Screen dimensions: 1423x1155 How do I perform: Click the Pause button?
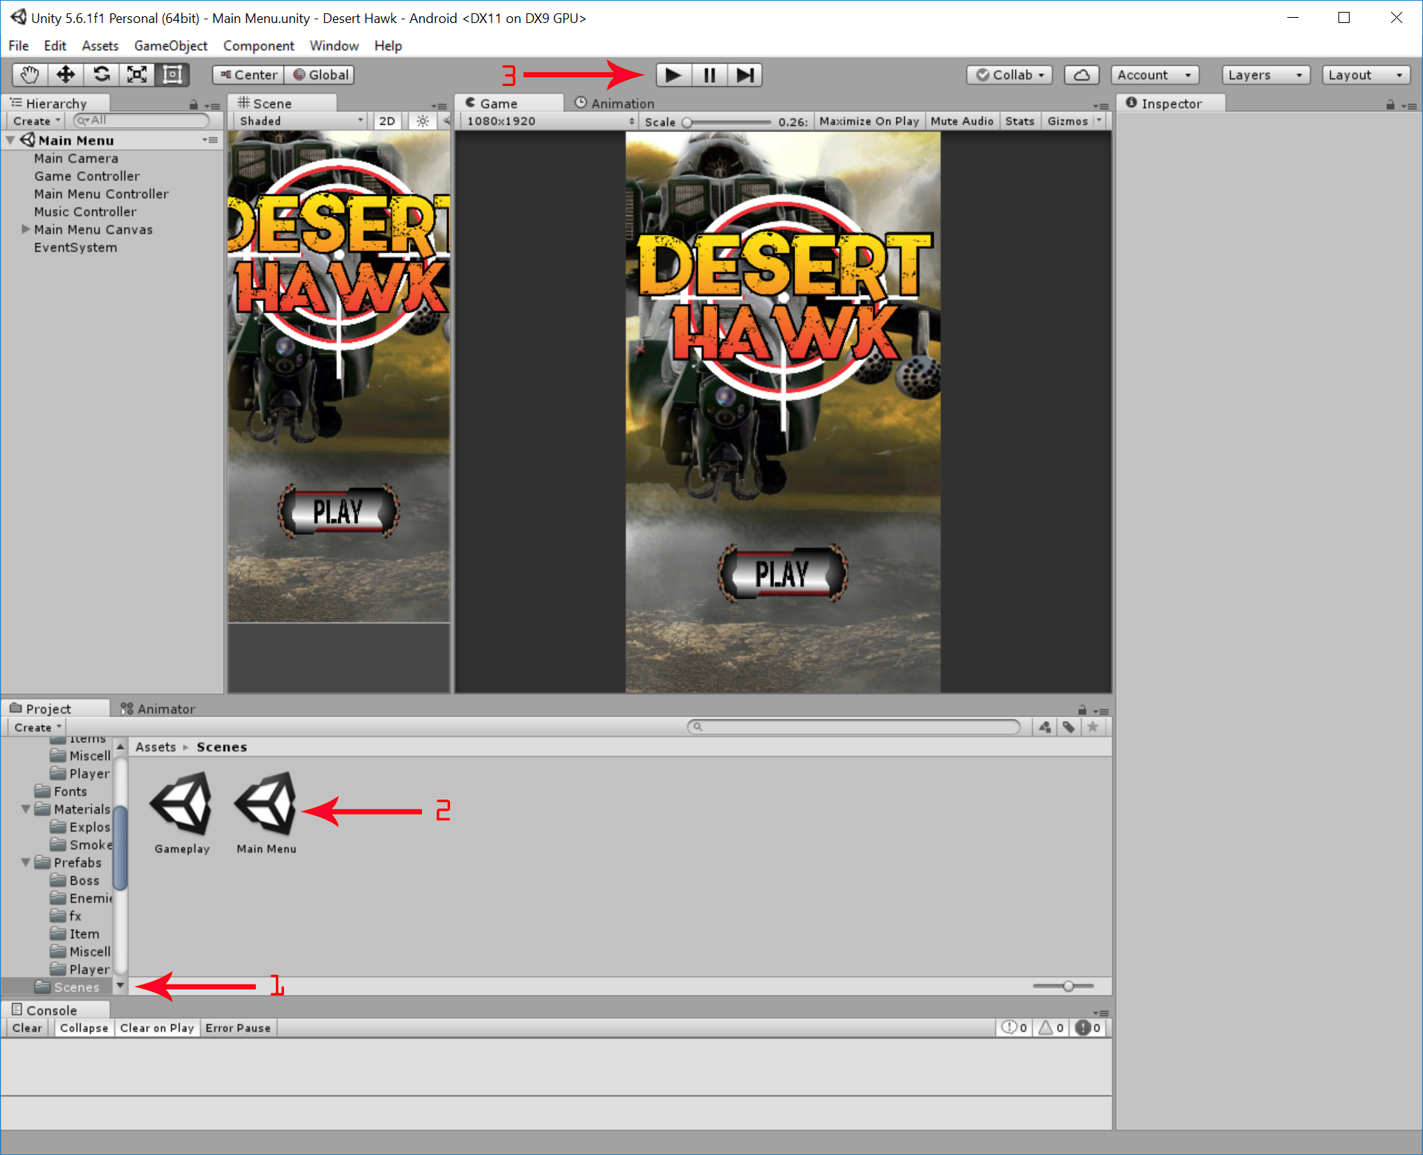(710, 75)
